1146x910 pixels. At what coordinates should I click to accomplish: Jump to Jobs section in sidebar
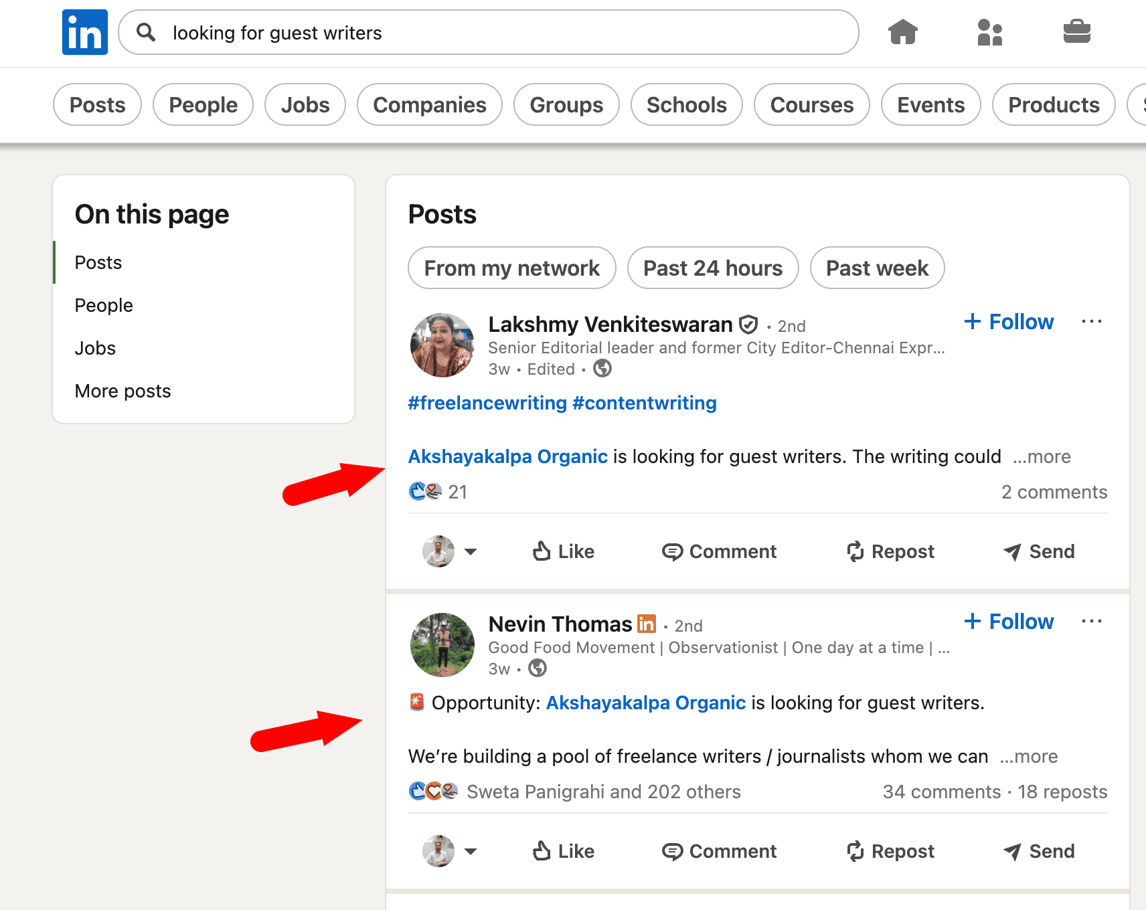95,348
